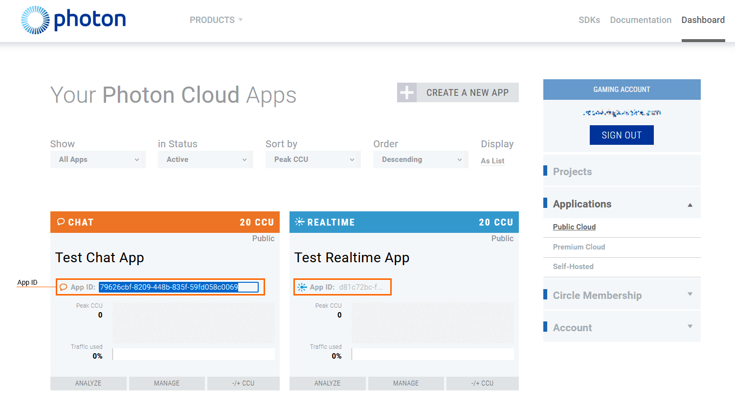The width and height of the screenshot is (735, 409).
Task: Open the in Status Active dropdown
Action: [x=205, y=159]
